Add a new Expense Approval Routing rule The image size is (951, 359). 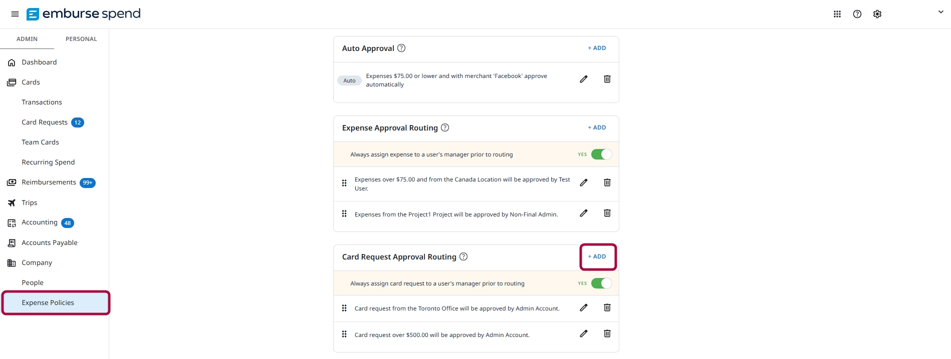coord(597,127)
